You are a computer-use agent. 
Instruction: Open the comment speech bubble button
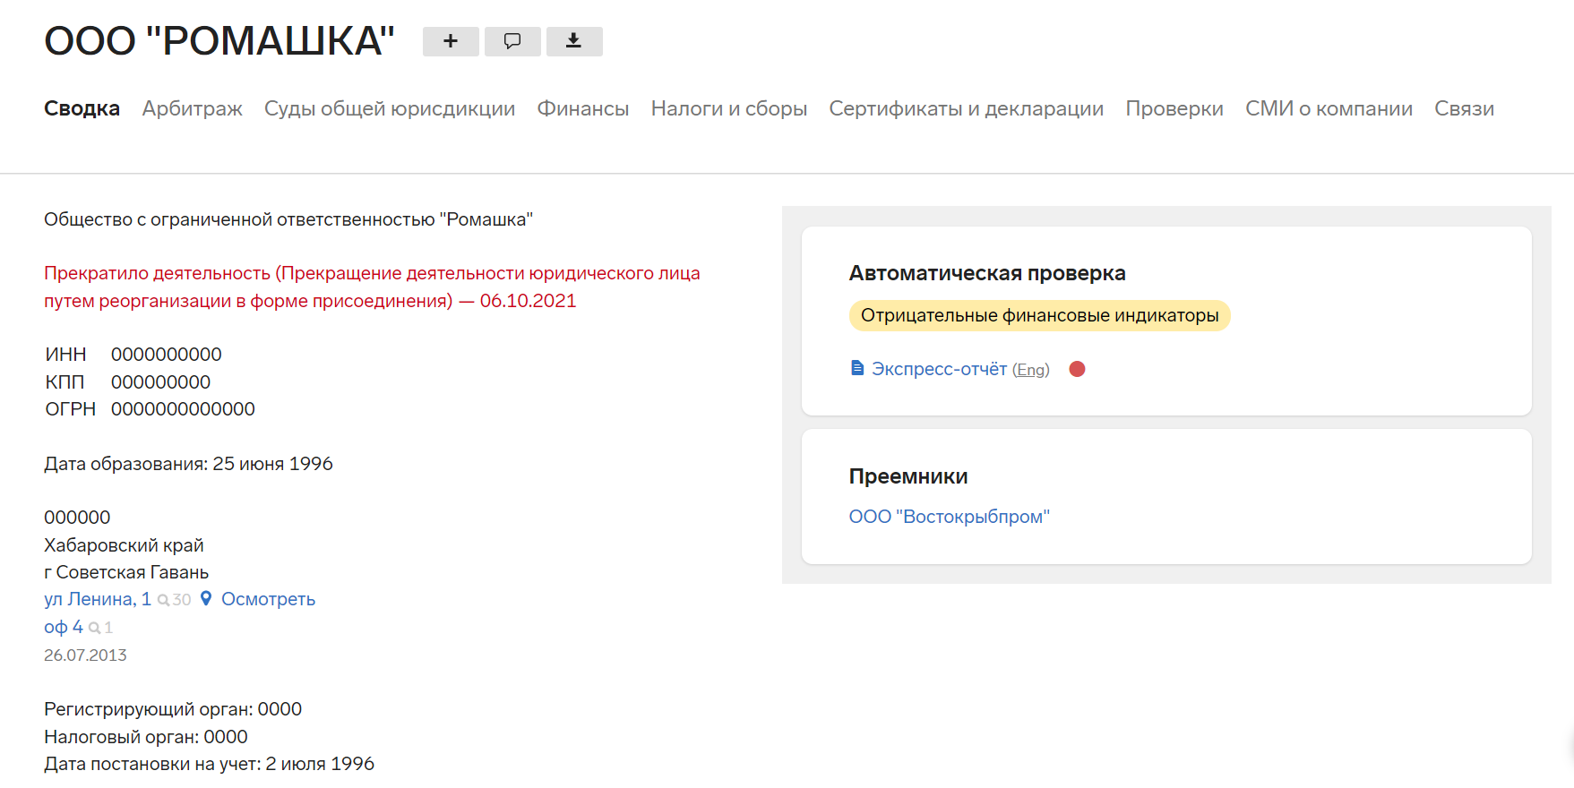pos(512,41)
